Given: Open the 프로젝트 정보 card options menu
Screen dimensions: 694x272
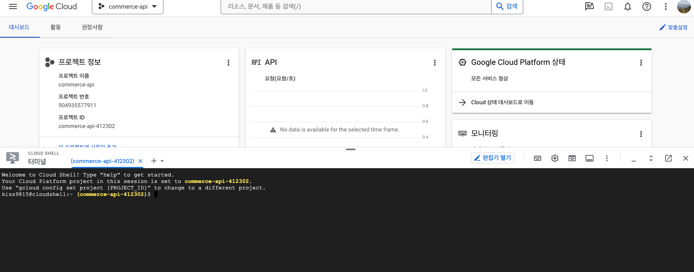Looking at the screenshot, I should (228, 63).
